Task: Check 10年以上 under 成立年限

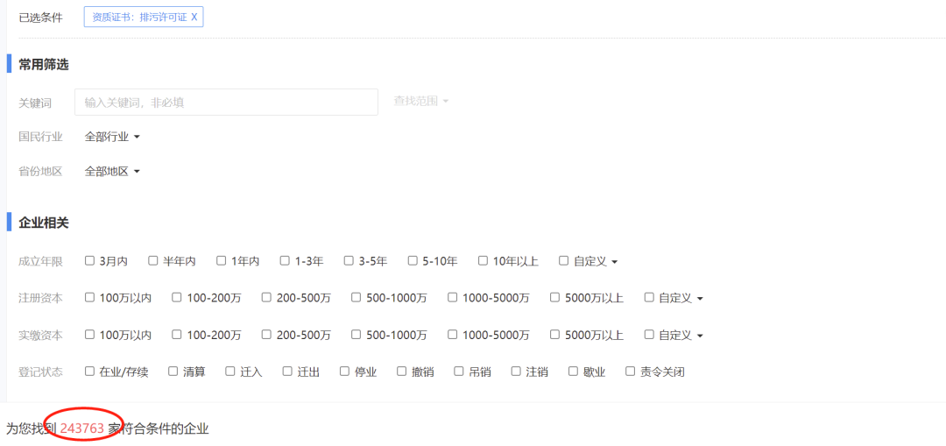Action: 483,261
